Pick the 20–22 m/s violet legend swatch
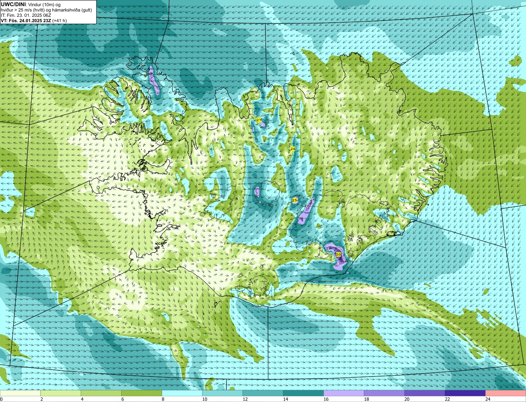Viewport: 526px width, 402px height. [425, 393]
